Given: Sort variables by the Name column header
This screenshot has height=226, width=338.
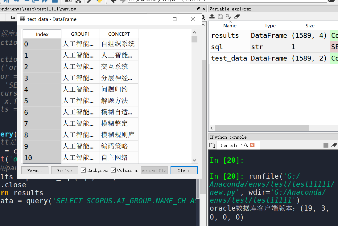Looking at the screenshot, I should 230,26.
